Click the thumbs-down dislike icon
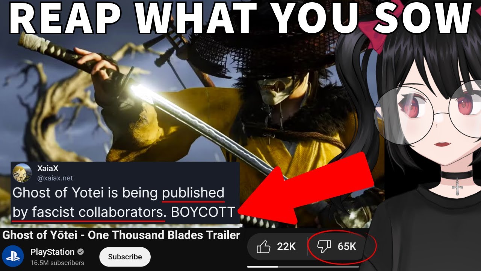The image size is (481, 271). point(324,247)
